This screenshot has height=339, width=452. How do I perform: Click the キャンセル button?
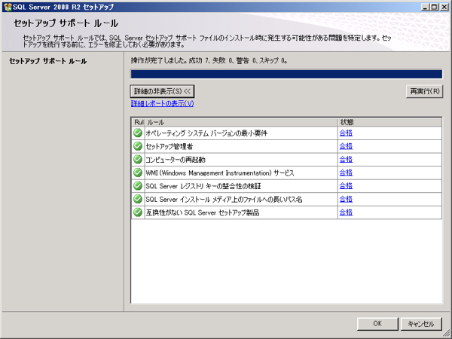tap(421, 324)
